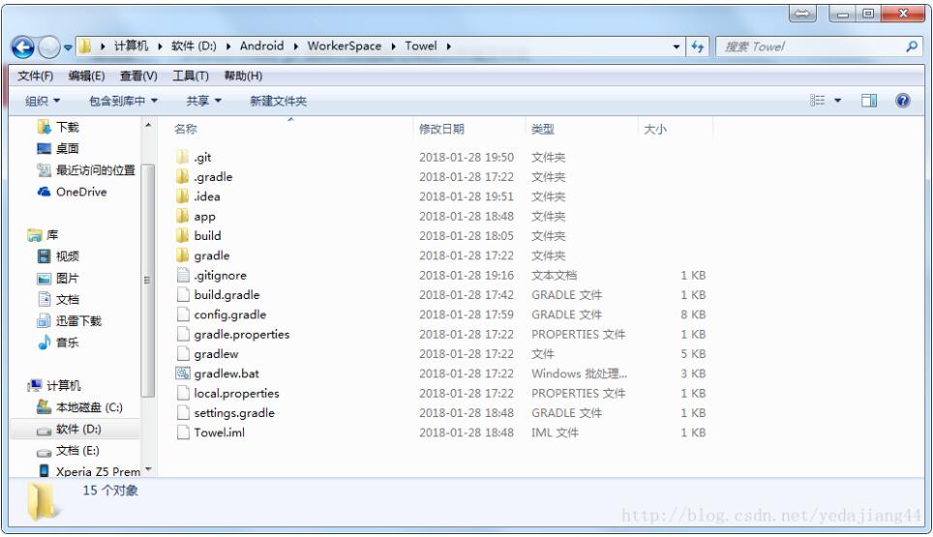The image size is (933, 537).
Task: Open the address bar history dropdown
Action: tap(676, 46)
